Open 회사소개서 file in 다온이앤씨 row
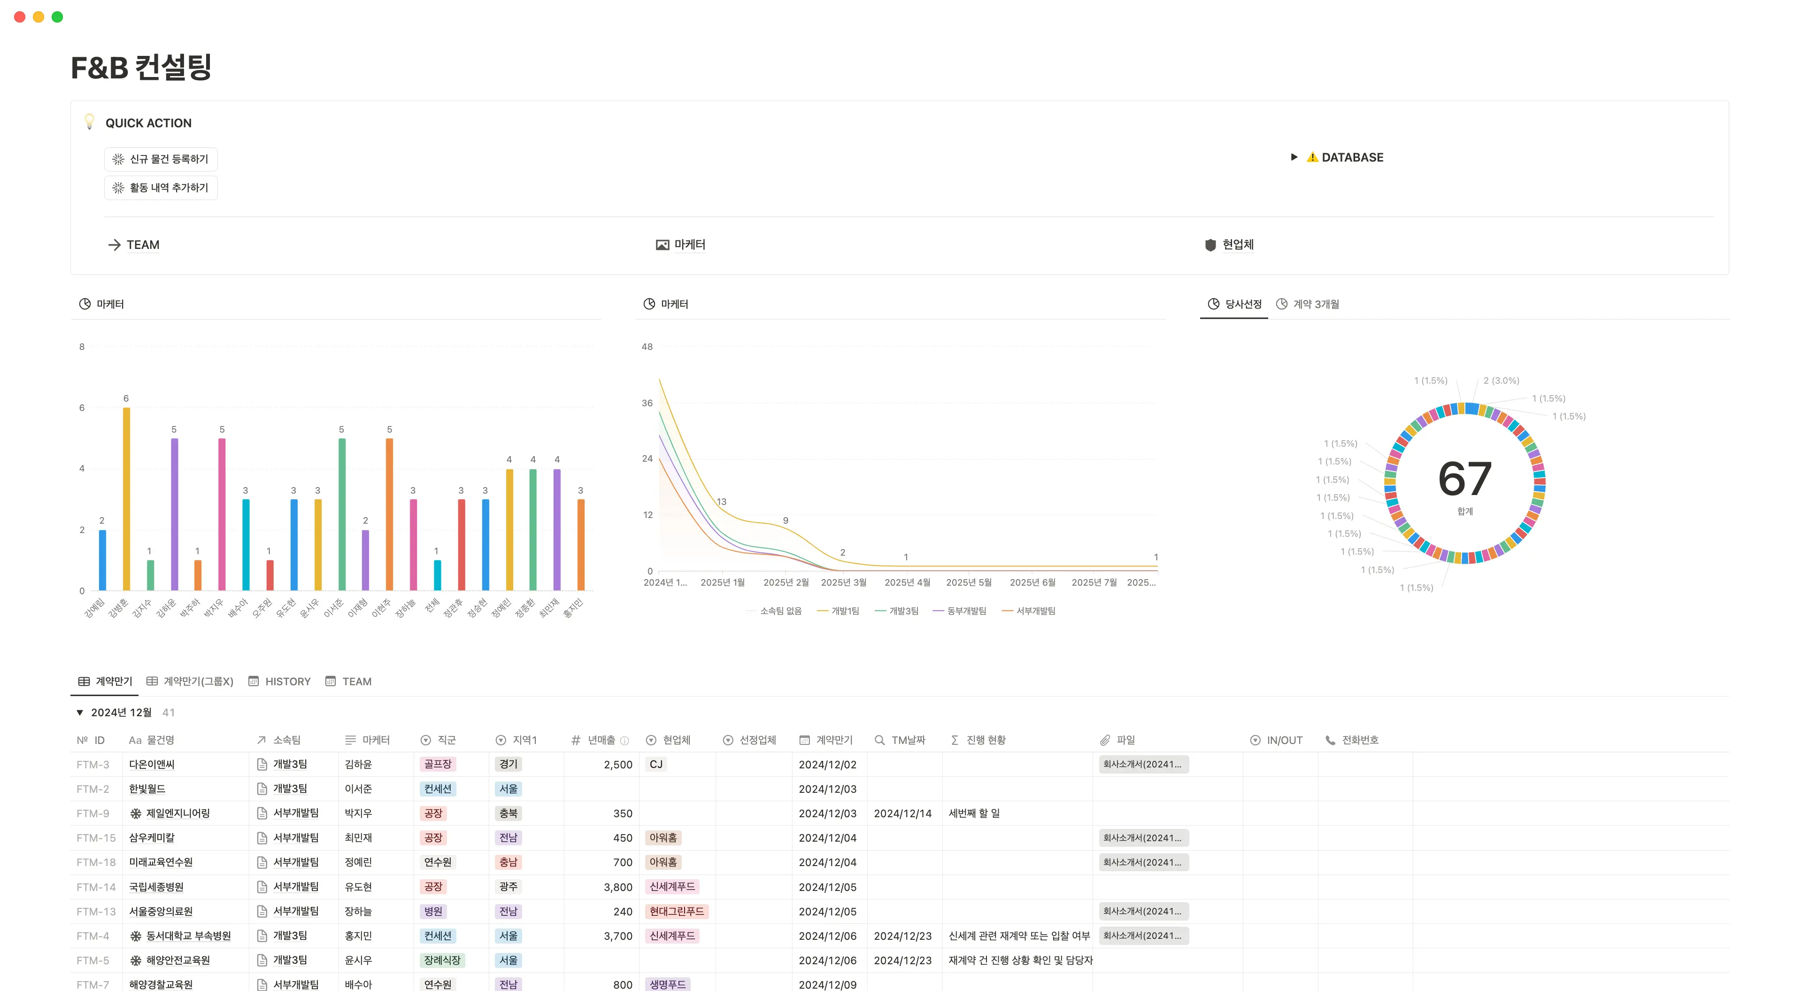Image resolution: width=1803 pixels, height=991 pixels. tap(1142, 764)
